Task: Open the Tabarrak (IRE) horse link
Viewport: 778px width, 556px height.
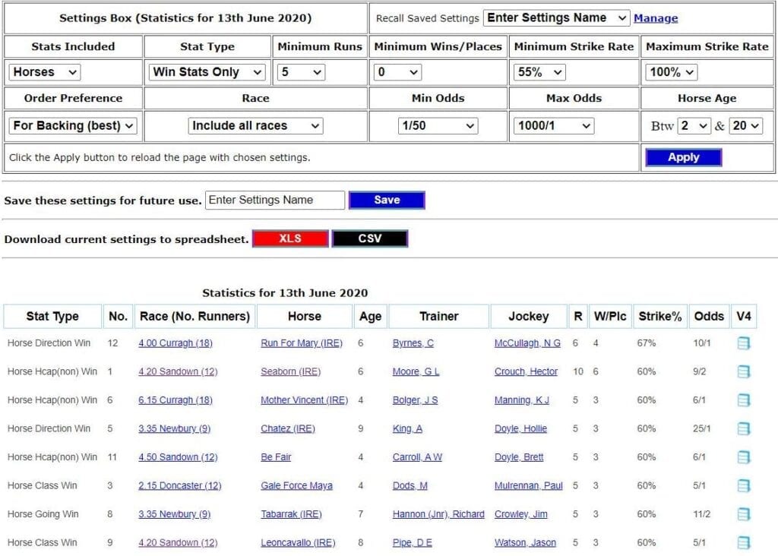Action: [x=291, y=514]
